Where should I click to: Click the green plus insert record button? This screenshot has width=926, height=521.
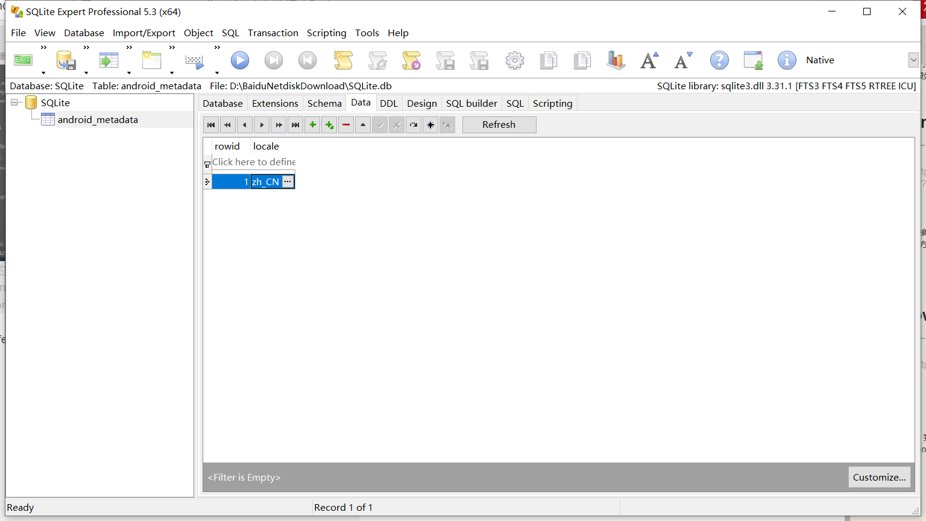pos(312,125)
